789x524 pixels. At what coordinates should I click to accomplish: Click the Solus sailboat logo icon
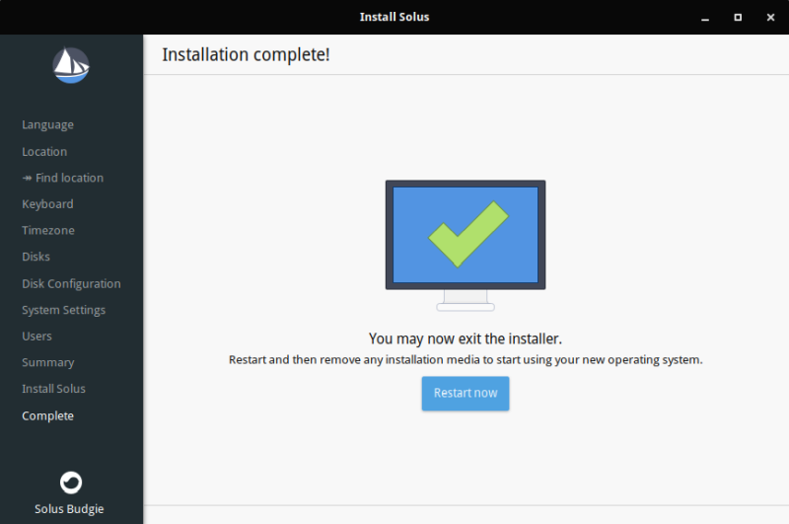(x=71, y=65)
